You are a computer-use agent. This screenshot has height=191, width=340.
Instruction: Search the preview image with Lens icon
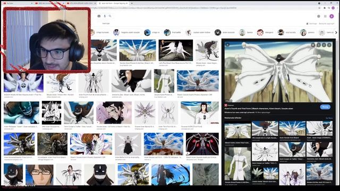[x=313, y=45]
